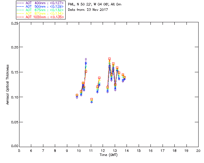Click the x-axis tick label 5
This screenshot has width=204, height=163.
19,151
